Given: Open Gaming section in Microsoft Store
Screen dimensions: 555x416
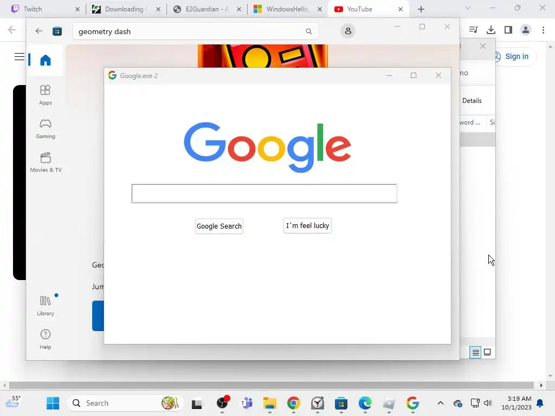Looking at the screenshot, I should pyautogui.click(x=46, y=129).
